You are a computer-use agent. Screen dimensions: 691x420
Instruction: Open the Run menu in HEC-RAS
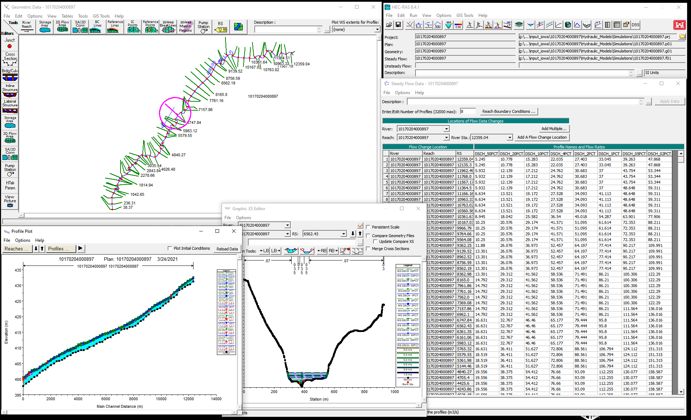[x=413, y=15]
